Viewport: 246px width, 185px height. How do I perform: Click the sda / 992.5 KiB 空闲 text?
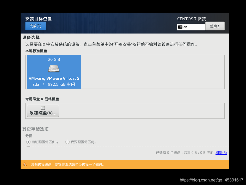[x=54, y=84]
